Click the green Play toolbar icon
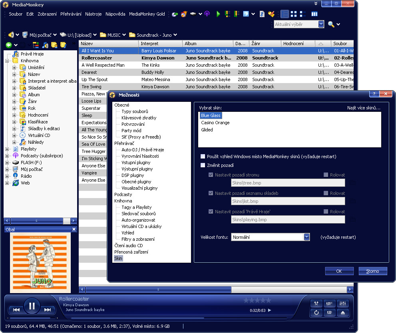The width and height of the screenshot is (396, 333). pyautogui.click(x=218, y=14)
